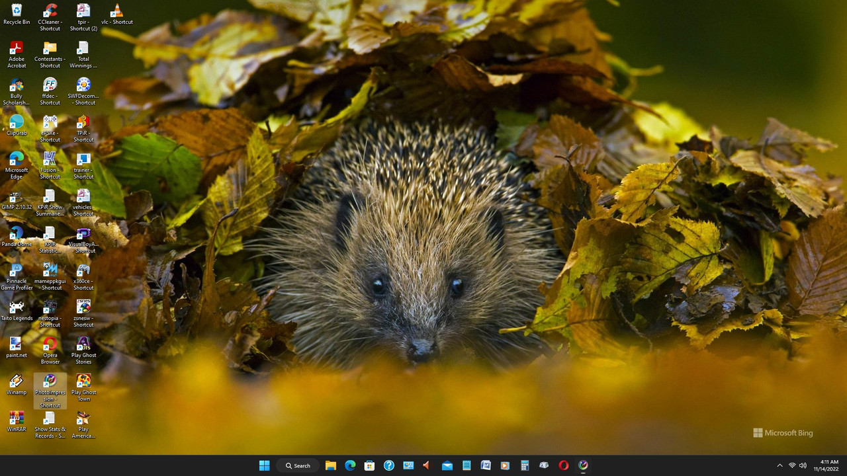Select the Play Ghost Town icon

tap(83, 388)
